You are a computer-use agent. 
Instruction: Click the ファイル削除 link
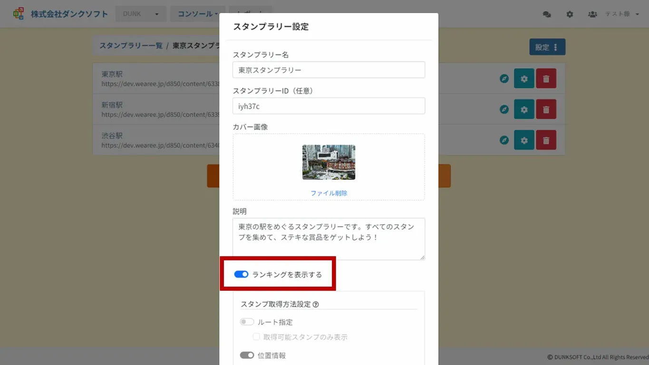coord(329,193)
